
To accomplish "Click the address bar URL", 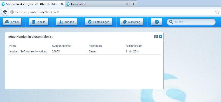I will click(37, 12).
